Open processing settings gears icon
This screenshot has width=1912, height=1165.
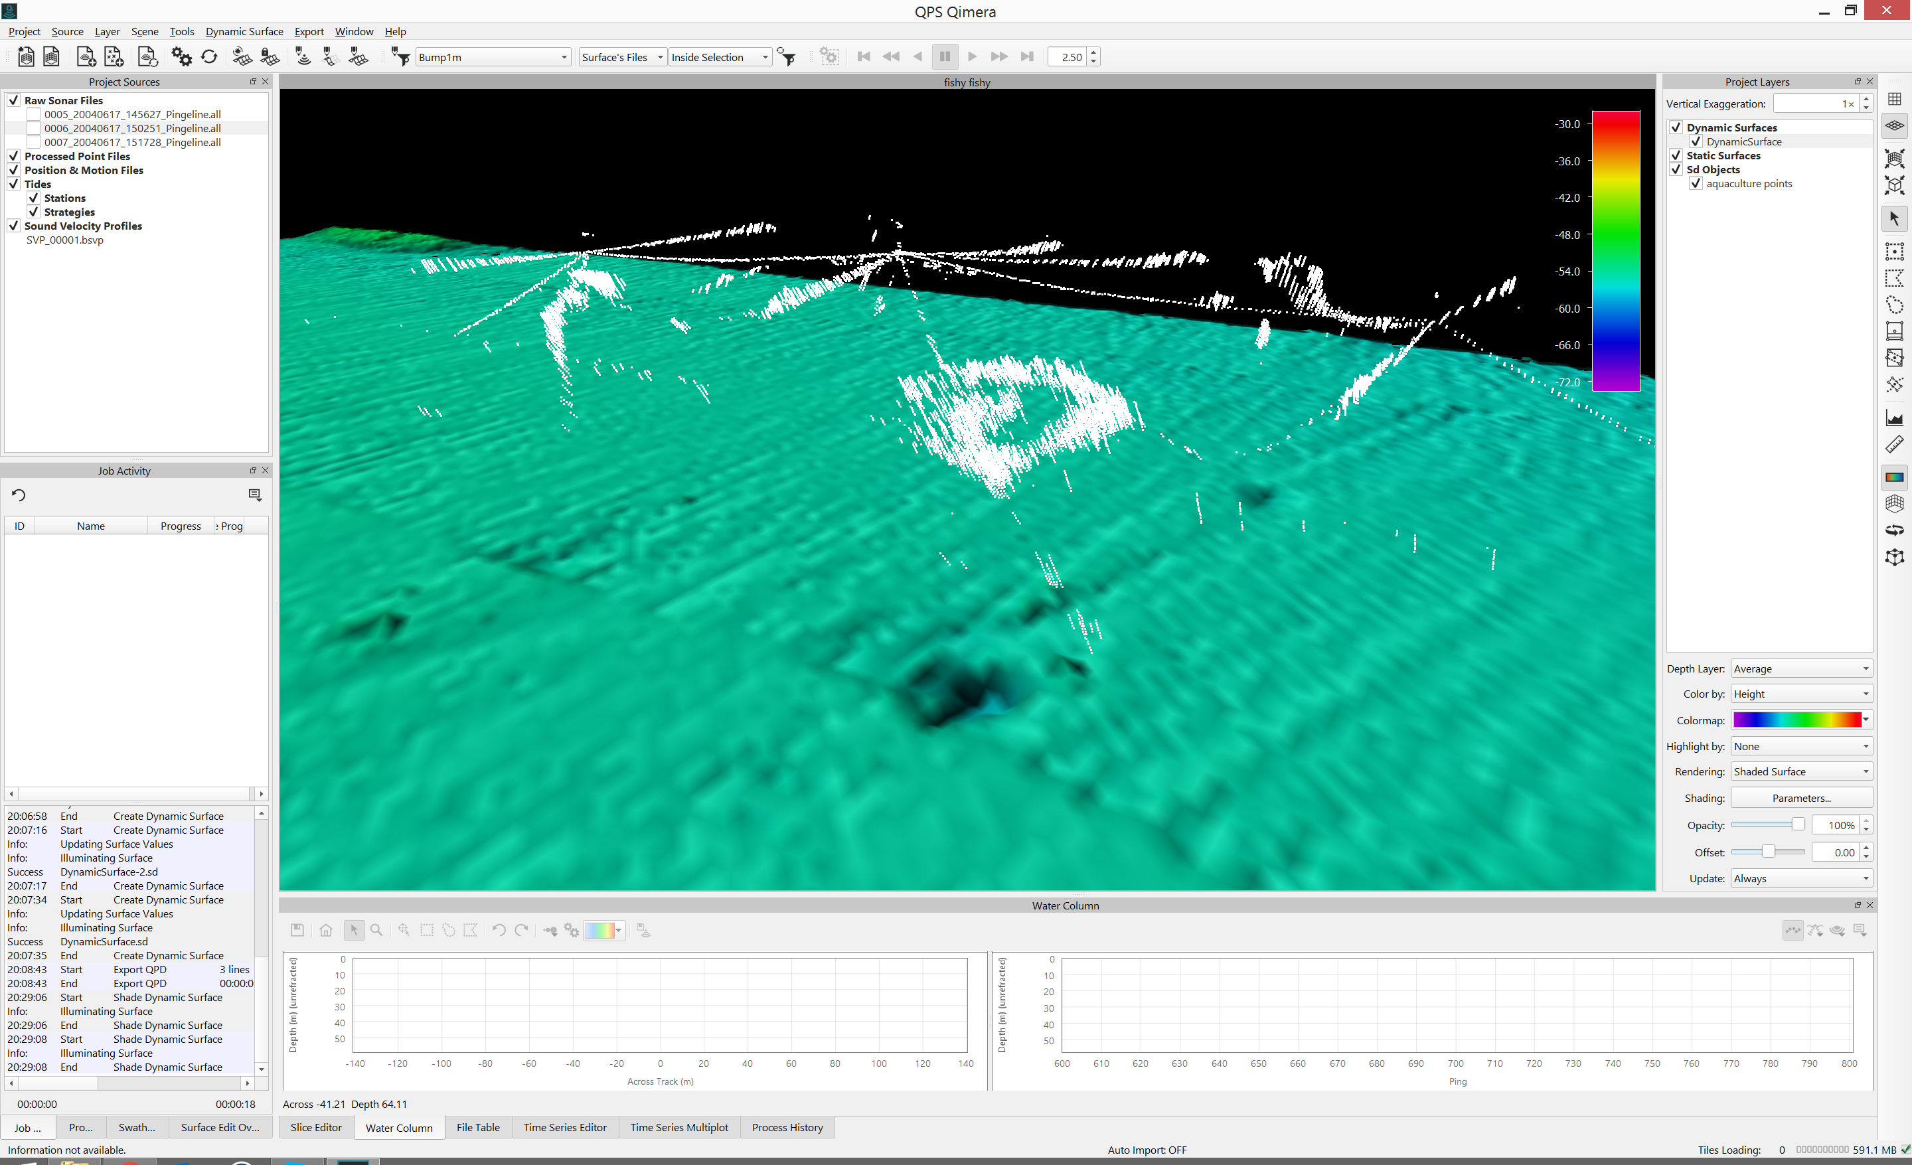[x=181, y=56]
